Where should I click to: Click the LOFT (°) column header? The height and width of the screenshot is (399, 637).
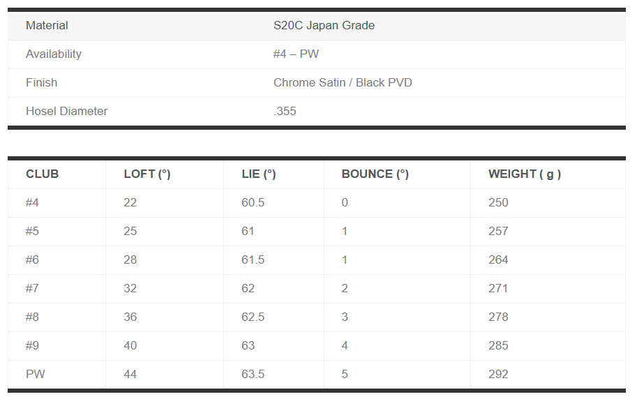147,174
